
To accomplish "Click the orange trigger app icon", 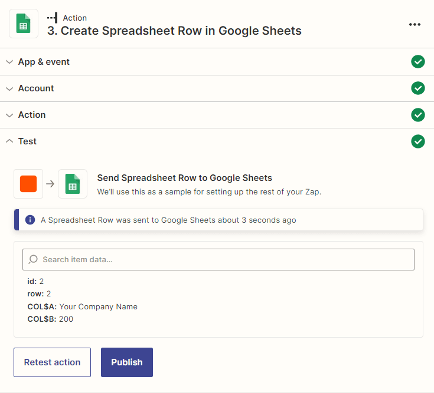I will (x=28, y=184).
